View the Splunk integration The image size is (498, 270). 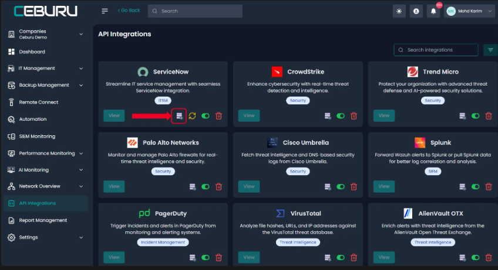point(384,186)
